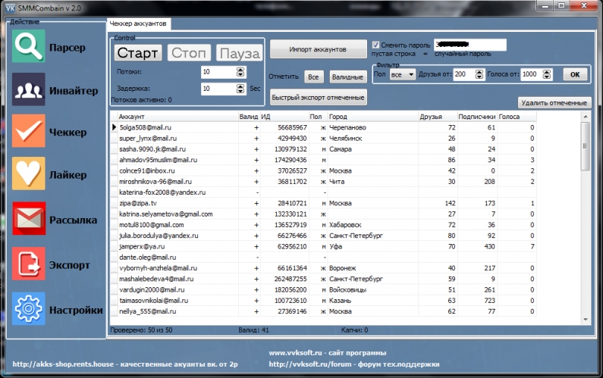Select the miroshnikova-96@mail.ru row

[x=323, y=181]
